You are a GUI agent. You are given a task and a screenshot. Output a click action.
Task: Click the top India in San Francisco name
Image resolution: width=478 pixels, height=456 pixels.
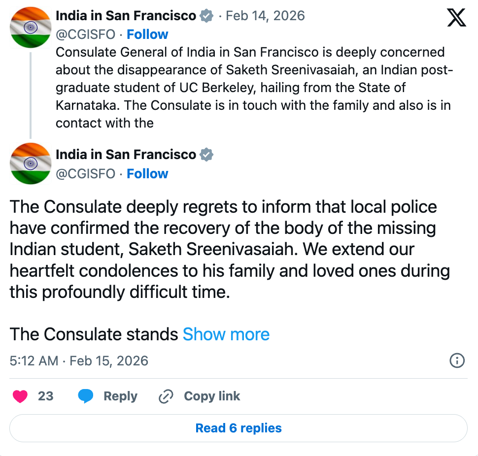[126, 16]
